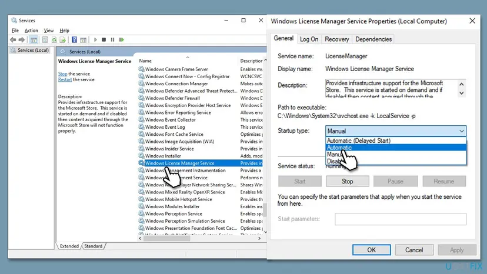Click the Pause Service toolbar icon
Viewport: 487px width, 274px height.
(x=112, y=40)
